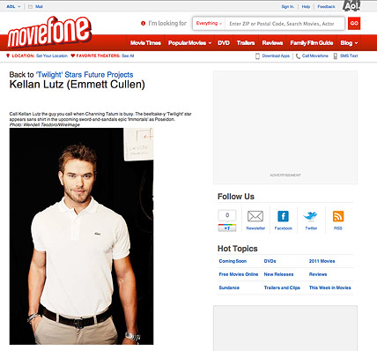Click the Mail link text
The image size is (377, 351).
(x=39, y=6)
